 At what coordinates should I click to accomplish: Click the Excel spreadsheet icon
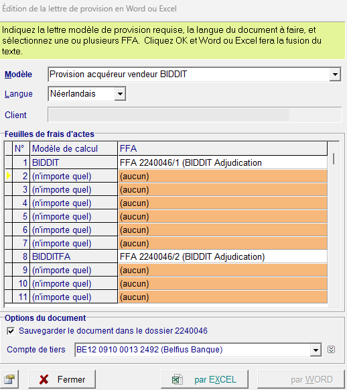[178, 379]
